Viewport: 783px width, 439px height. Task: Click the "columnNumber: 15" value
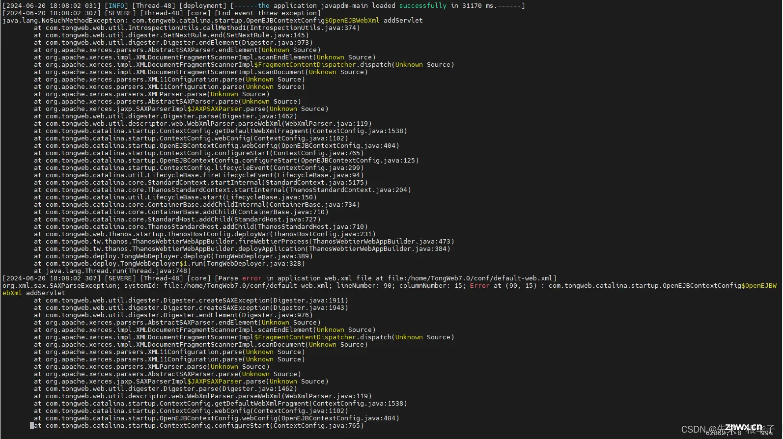point(431,286)
